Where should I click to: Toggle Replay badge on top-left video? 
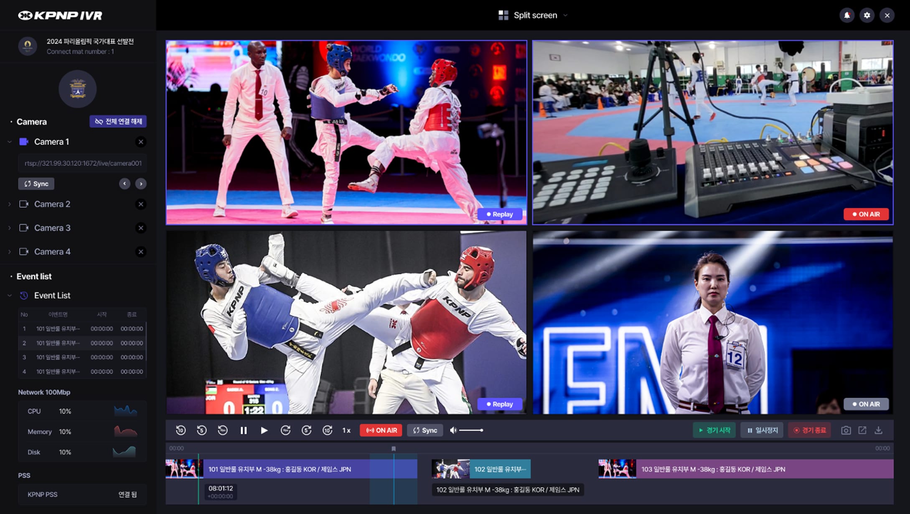tap(500, 214)
